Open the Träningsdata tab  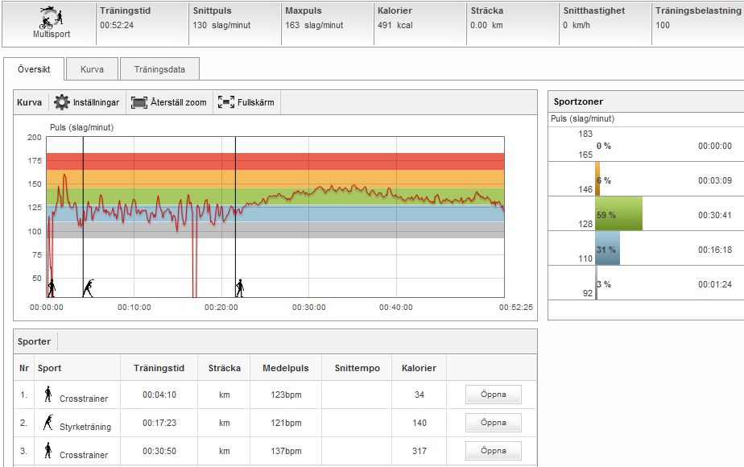[159, 69]
